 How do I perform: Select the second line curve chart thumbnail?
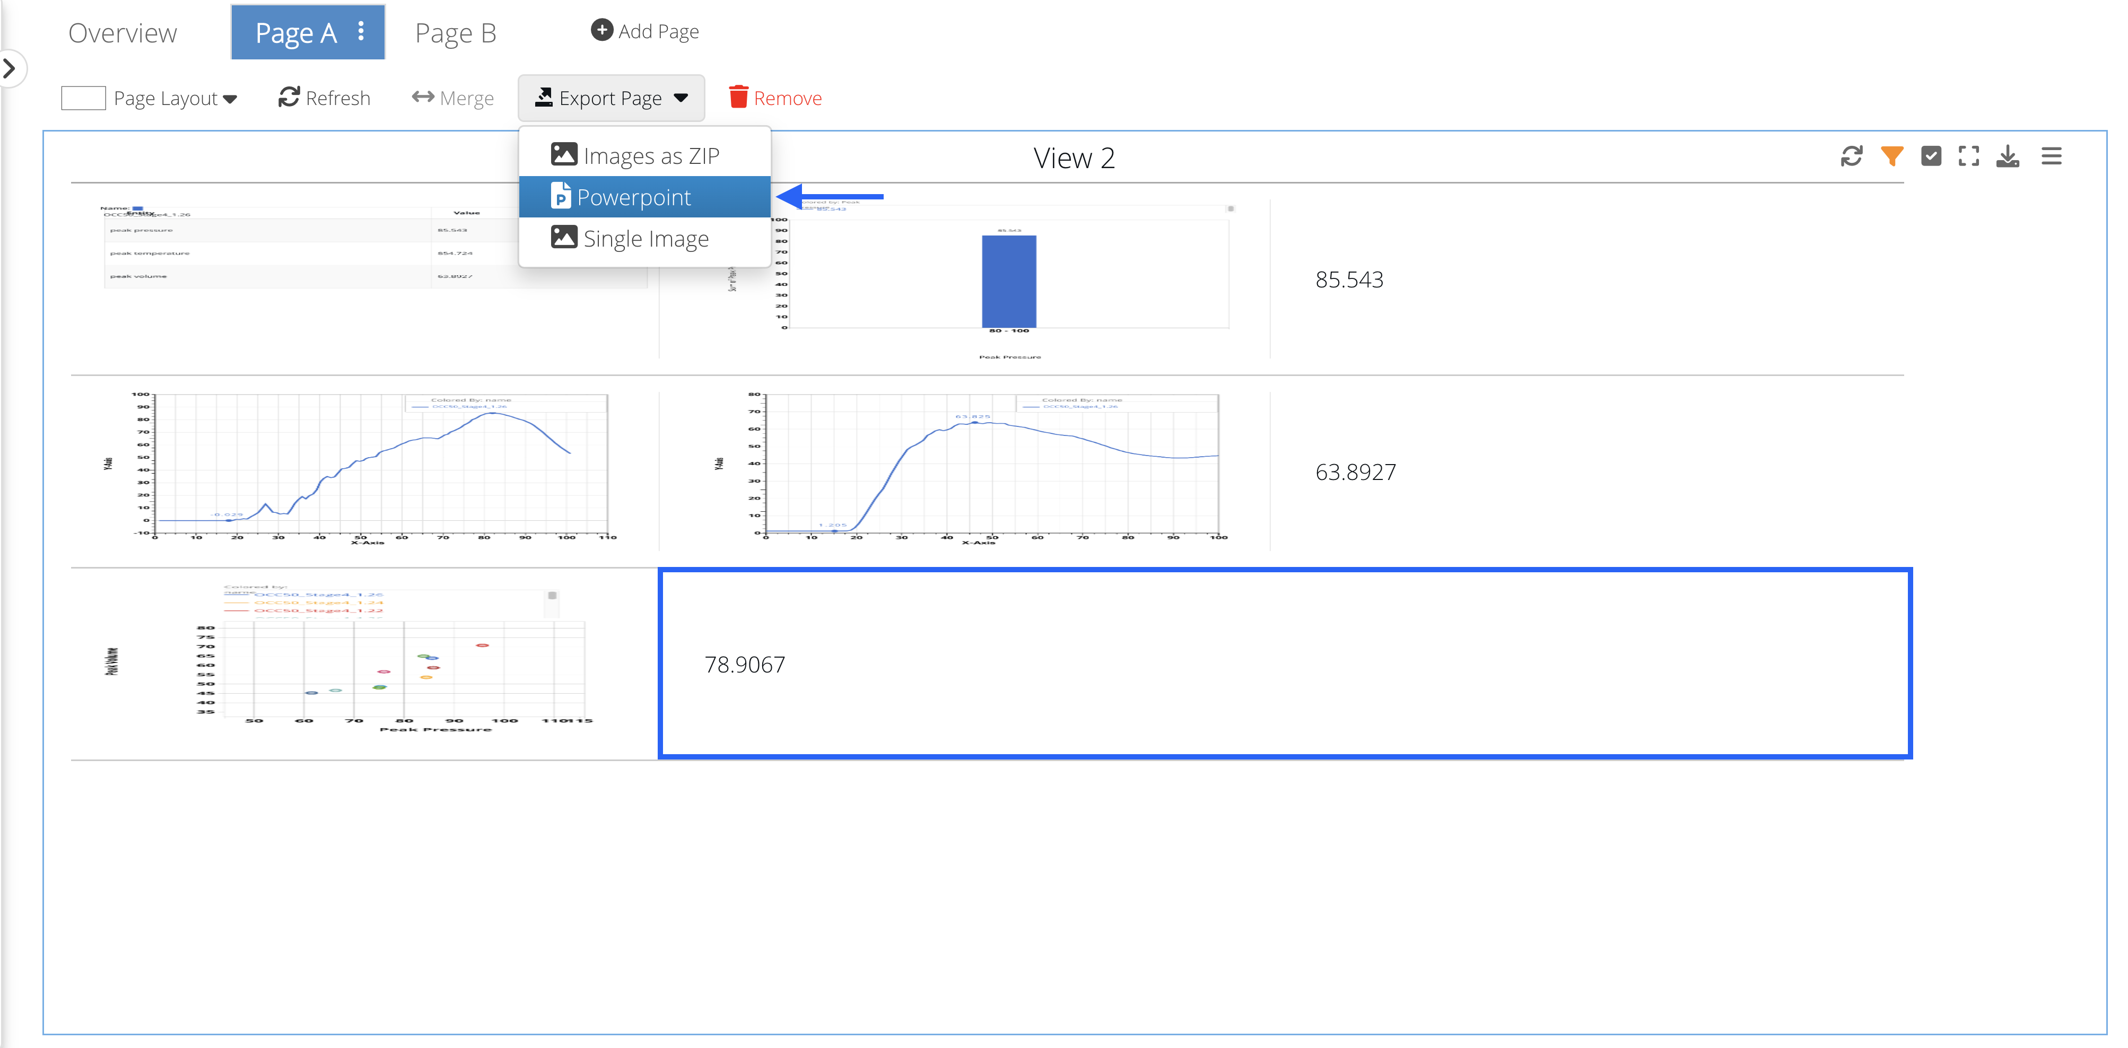click(971, 469)
